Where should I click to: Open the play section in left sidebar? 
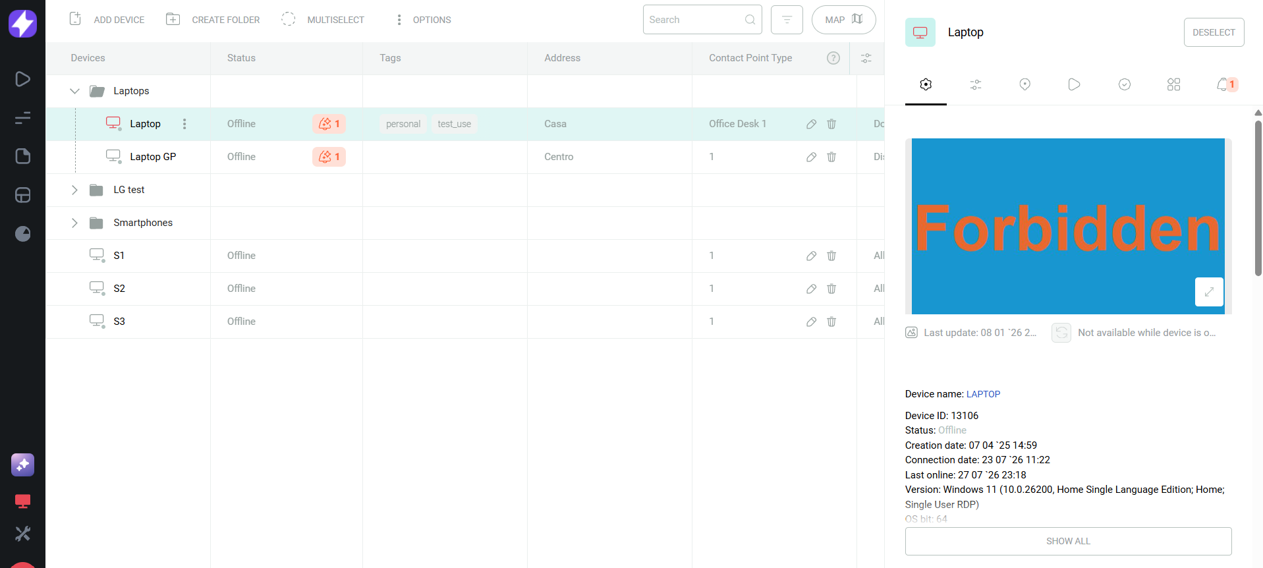tap(22, 79)
